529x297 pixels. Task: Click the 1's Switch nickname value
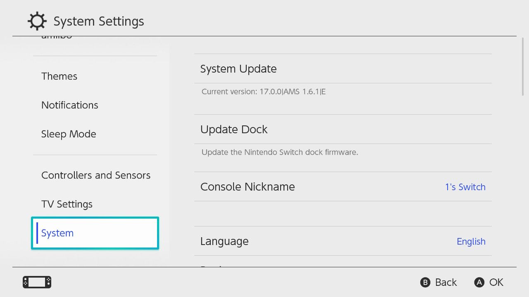(465, 187)
